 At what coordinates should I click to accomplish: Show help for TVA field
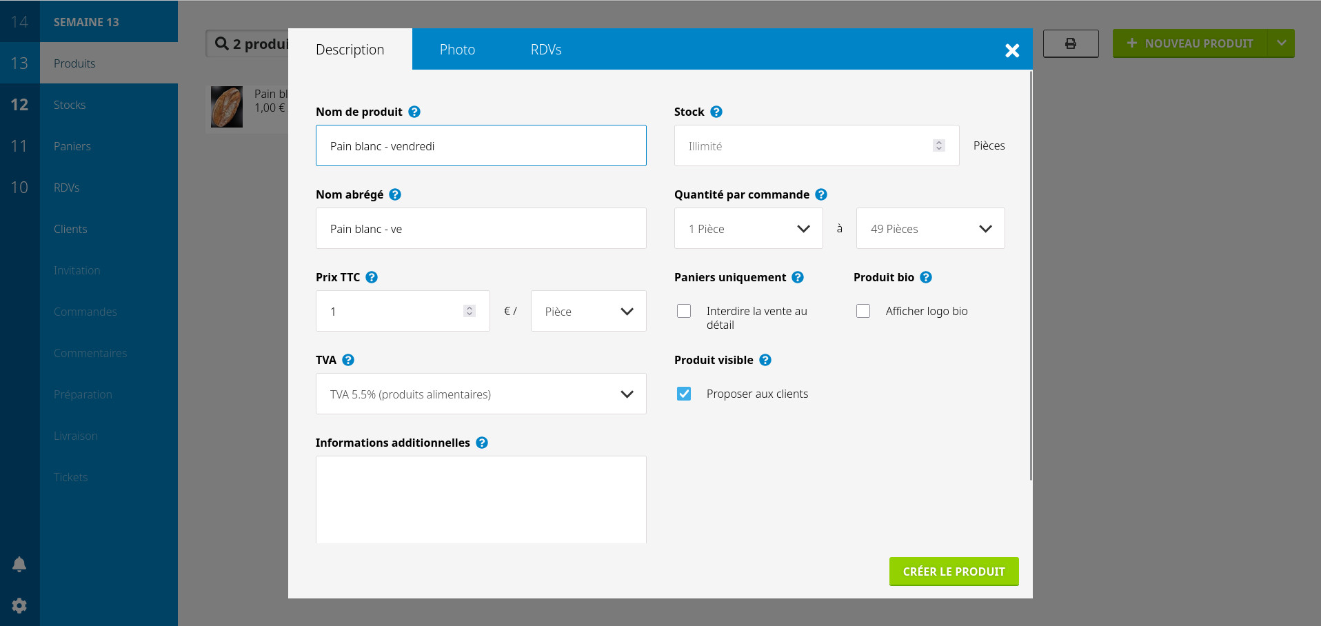tap(348, 360)
